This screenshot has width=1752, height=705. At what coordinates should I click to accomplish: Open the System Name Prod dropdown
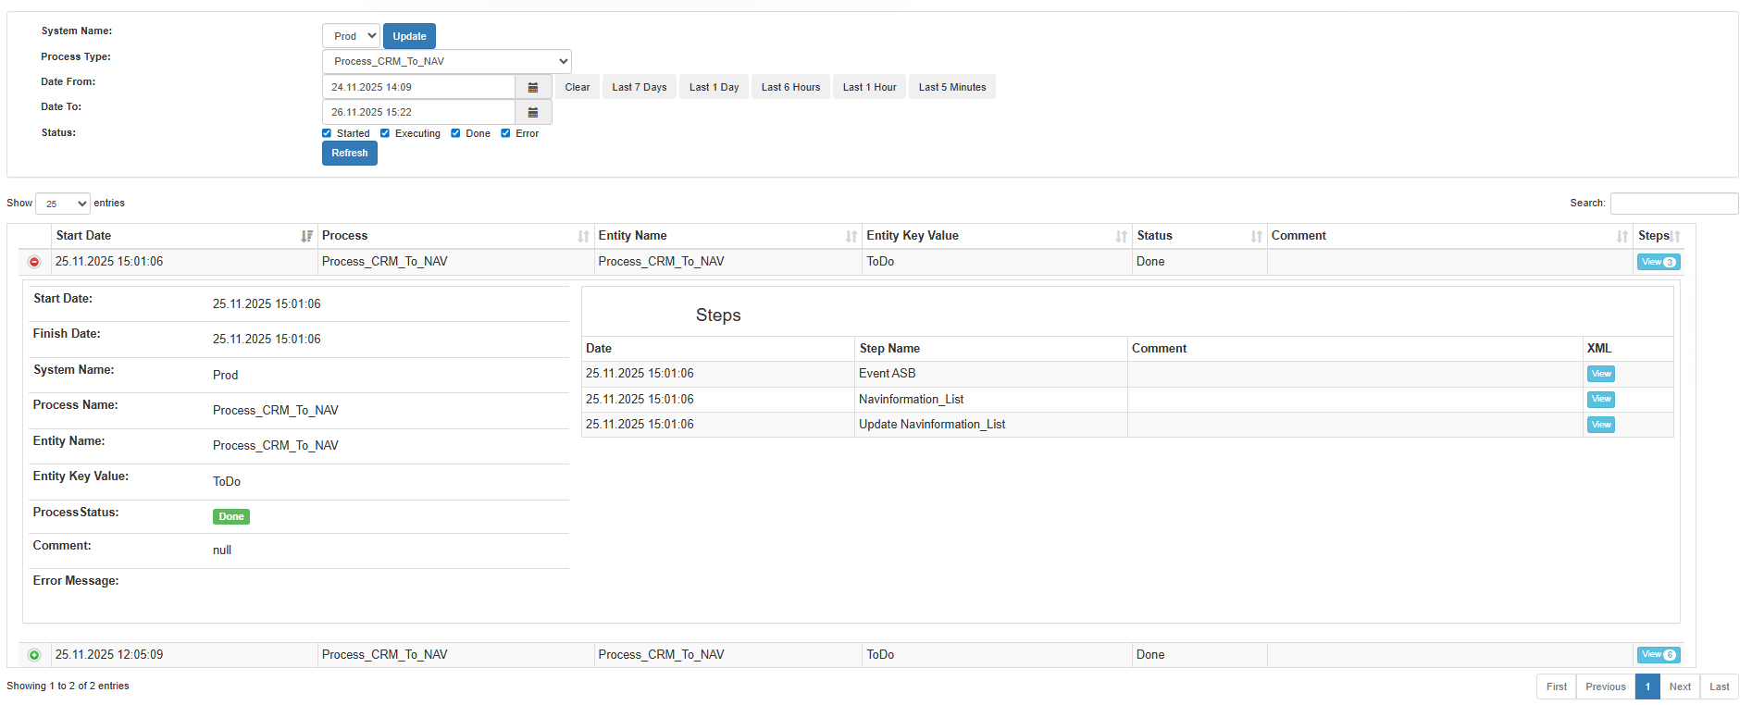click(351, 36)
